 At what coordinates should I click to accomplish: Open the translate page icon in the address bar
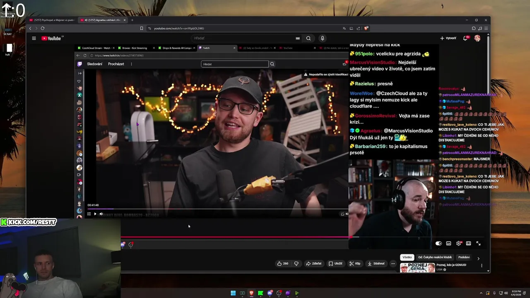pos(344,28)
